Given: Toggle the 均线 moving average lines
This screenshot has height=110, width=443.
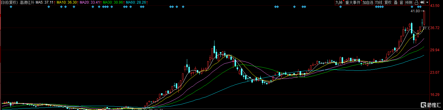Looking at the screenshot, I should [379, 2].
